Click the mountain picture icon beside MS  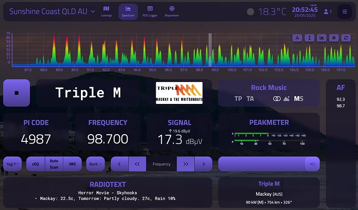point(286,99)
